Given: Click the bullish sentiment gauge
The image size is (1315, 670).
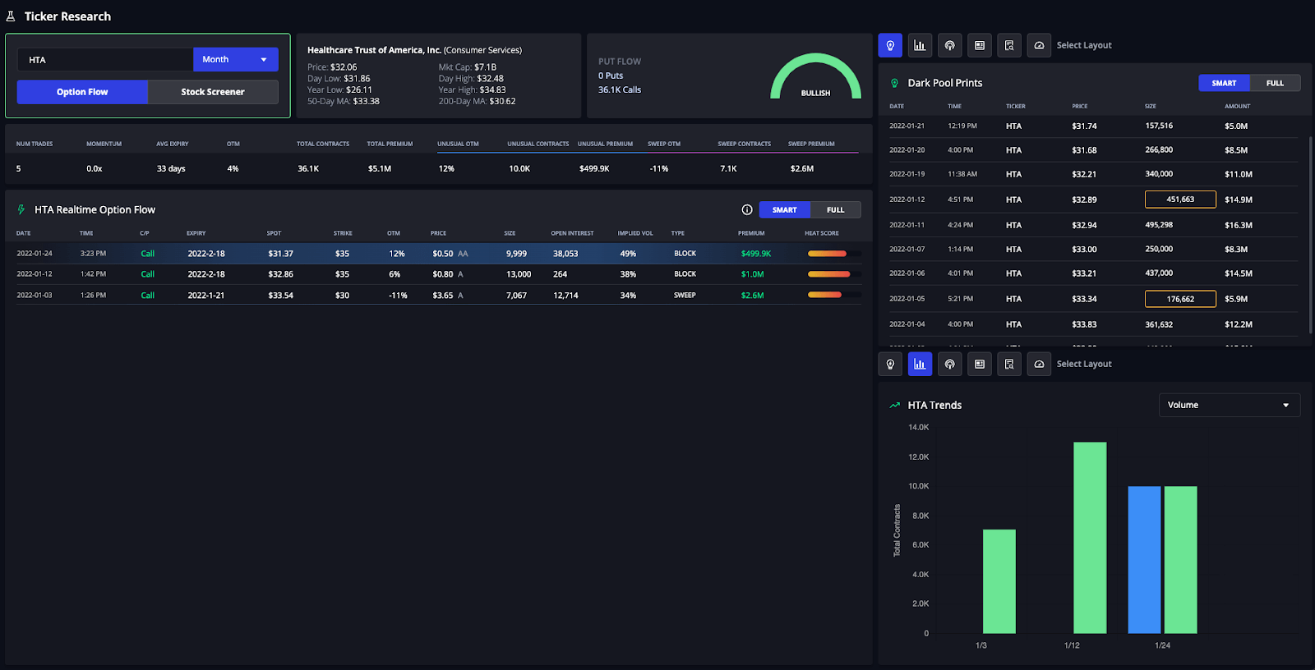Looking at the screenshot, I should pyautogui.click(x=815, y=77).
